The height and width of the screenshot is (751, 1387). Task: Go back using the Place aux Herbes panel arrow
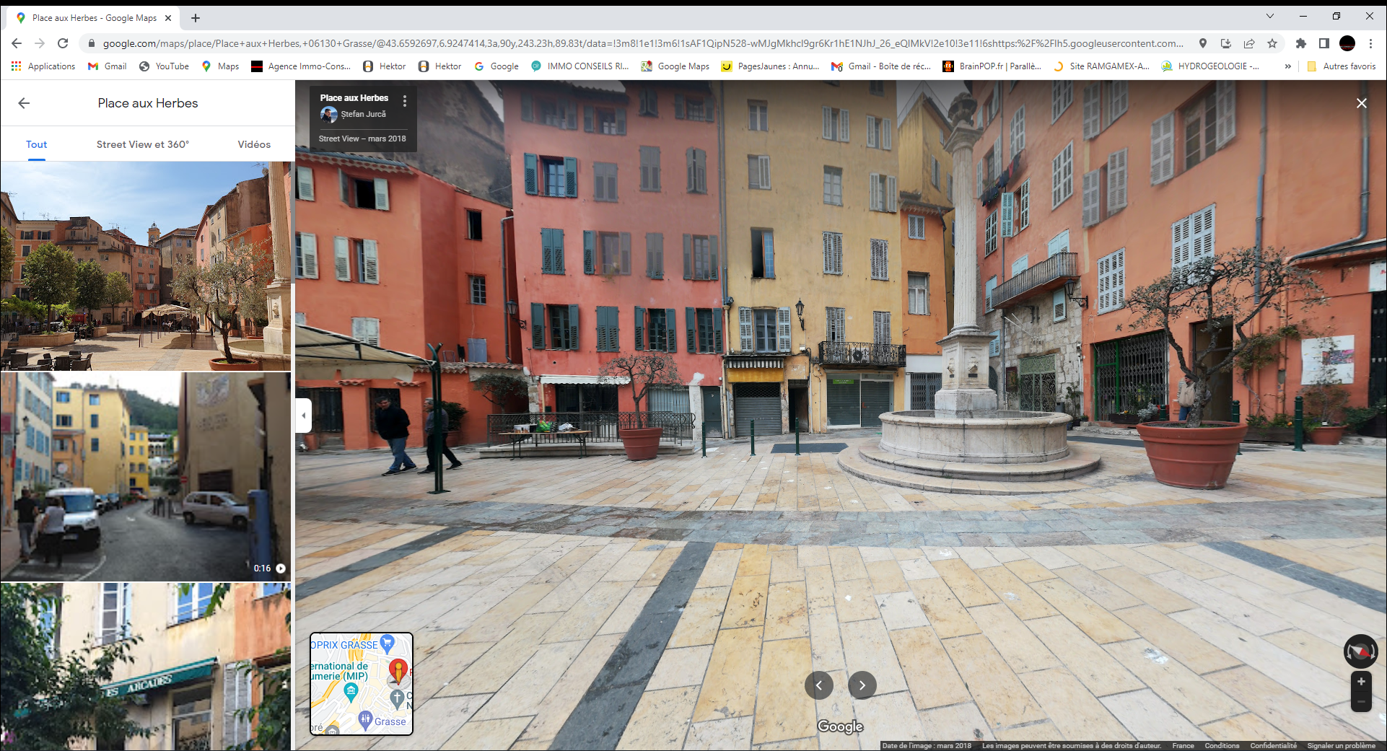point(24,103)
